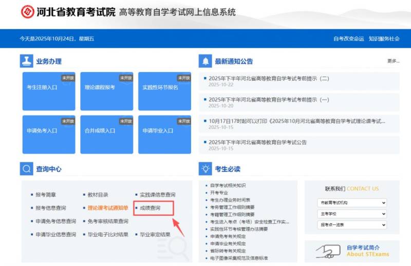Viewport: 411px width, 266px height.
Task: Click the 业务办理 stamp icon
Action: pos(26,61)
